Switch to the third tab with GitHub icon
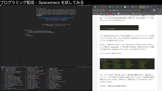This screenshot has height=91, width=162. [x=112, y=7]
